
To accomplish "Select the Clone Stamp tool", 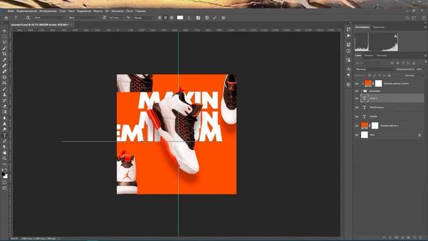I will pyautogui.click(x=5, y=94).
